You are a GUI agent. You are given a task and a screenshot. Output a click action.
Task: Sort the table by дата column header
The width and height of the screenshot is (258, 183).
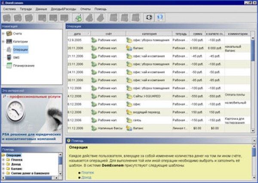pyautogui.click(x=77, y=33)
